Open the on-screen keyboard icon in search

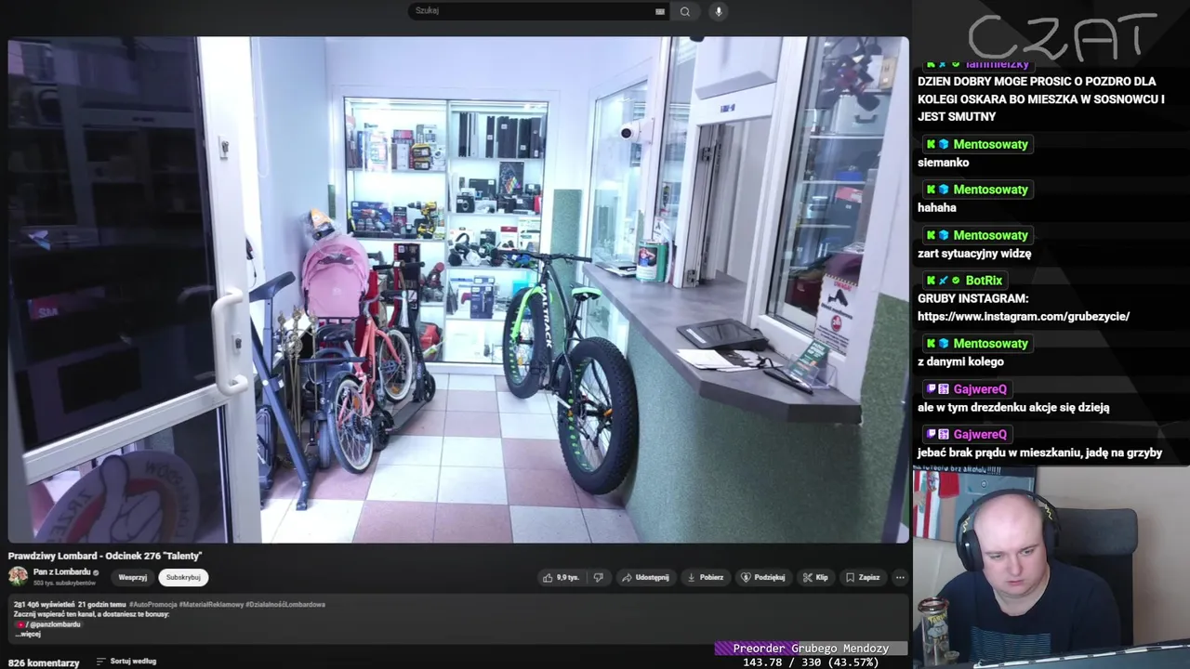[660, 11]
